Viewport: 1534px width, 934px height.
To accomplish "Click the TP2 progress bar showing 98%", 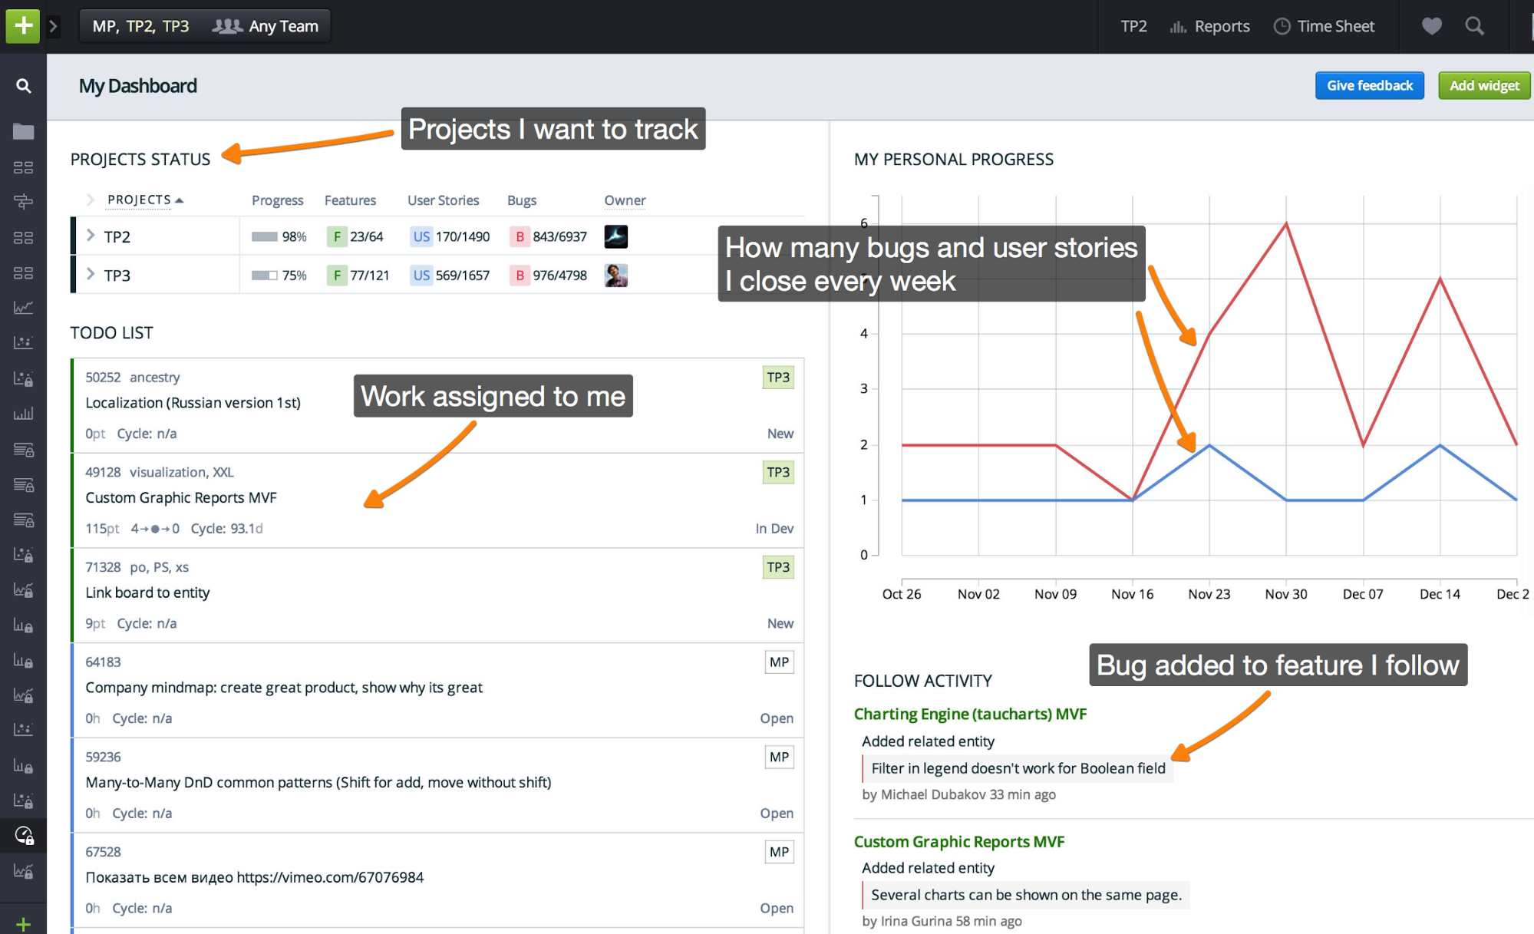I will (264, 236).
